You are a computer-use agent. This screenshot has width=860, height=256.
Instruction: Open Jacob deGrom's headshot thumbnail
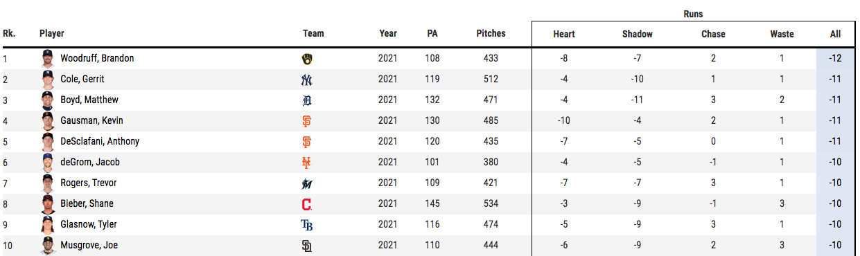47,162
